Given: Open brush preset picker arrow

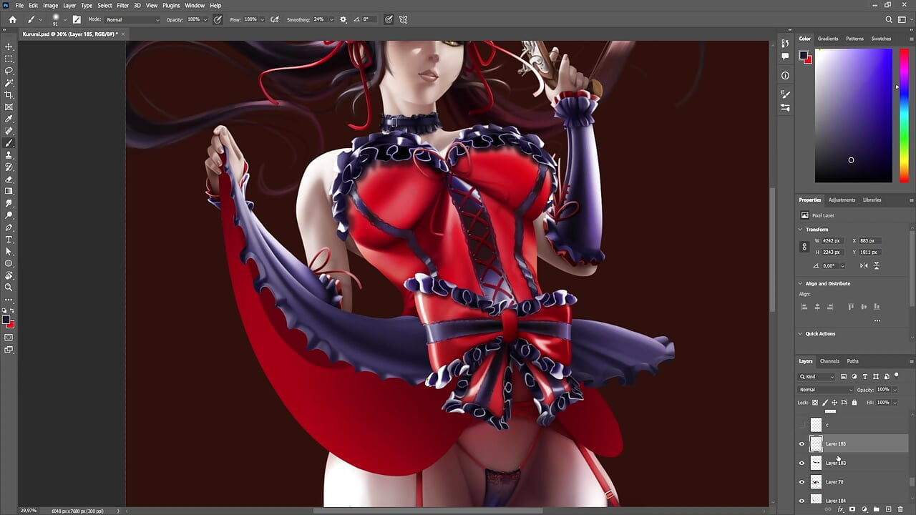Looking at the screenshot, I should pyautogui.click(x=64, y=19).
